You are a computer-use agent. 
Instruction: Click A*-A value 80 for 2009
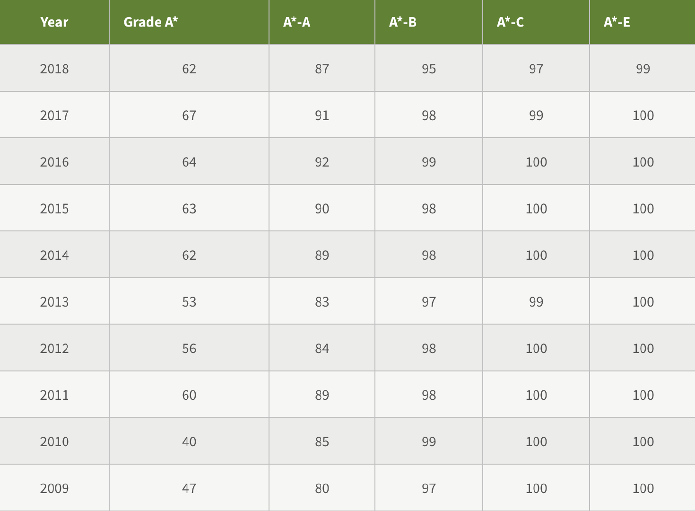click(x=322, y=488)
